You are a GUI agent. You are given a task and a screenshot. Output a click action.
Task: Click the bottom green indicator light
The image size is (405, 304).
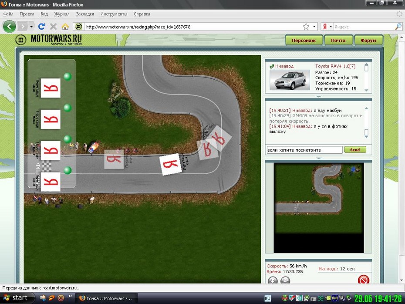[67, 170]
